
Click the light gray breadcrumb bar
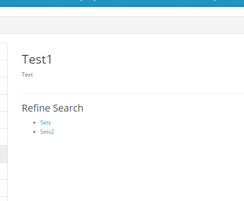122,25
